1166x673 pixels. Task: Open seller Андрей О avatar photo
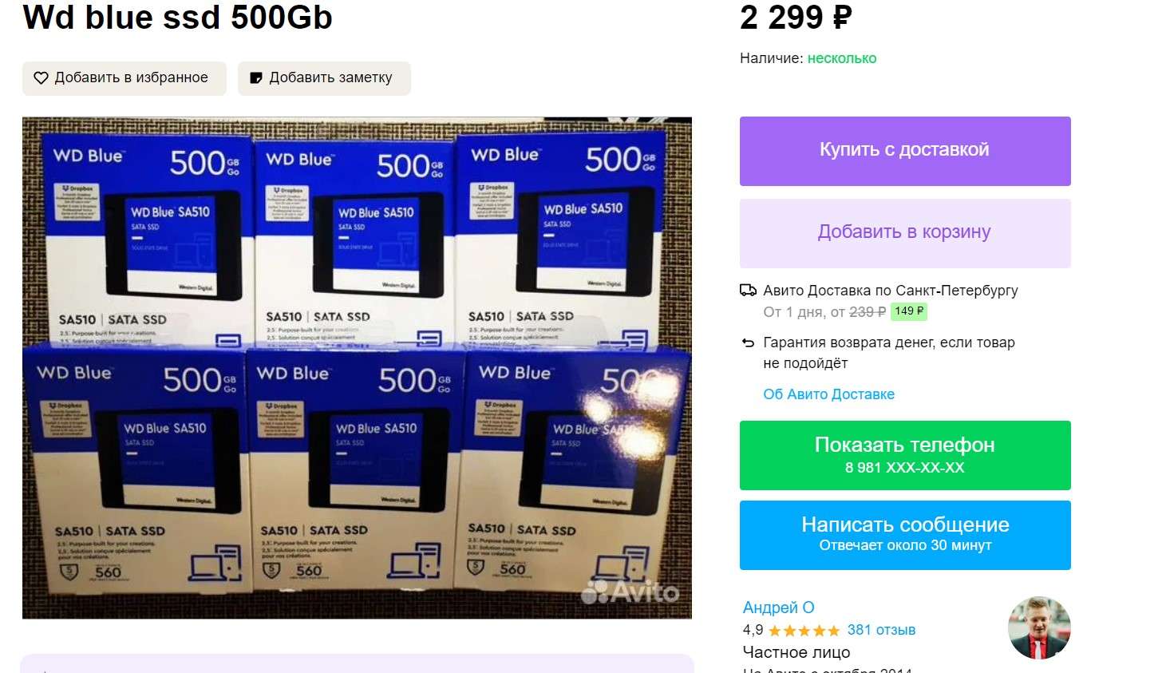point(1039,627)
